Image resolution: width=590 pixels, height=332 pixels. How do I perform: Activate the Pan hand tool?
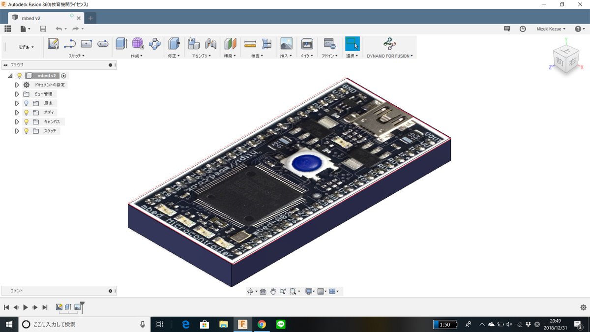pos(273,292)
